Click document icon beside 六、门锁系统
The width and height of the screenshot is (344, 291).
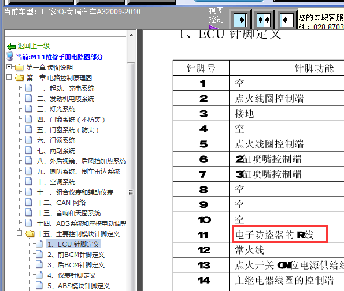[x=29, y=140]
